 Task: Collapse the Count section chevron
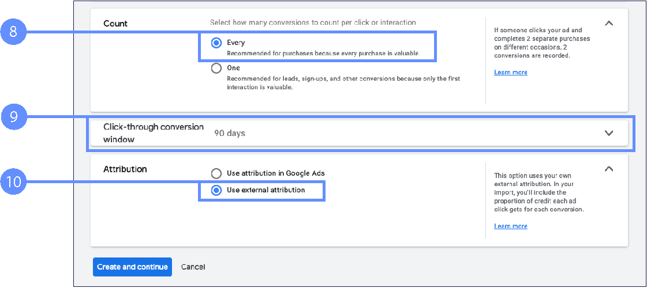pyautogui.click(x=608, y=23)
